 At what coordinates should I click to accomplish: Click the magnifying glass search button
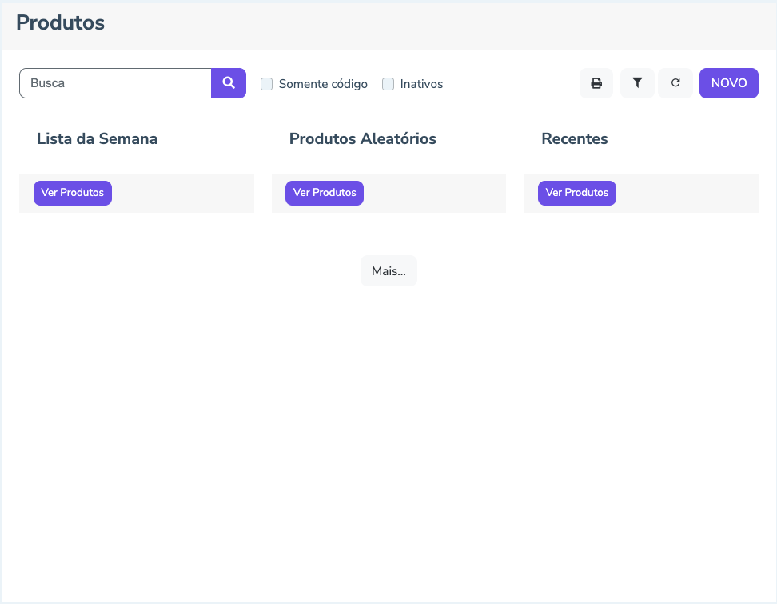pyautogui.click(x=229, y=83)
